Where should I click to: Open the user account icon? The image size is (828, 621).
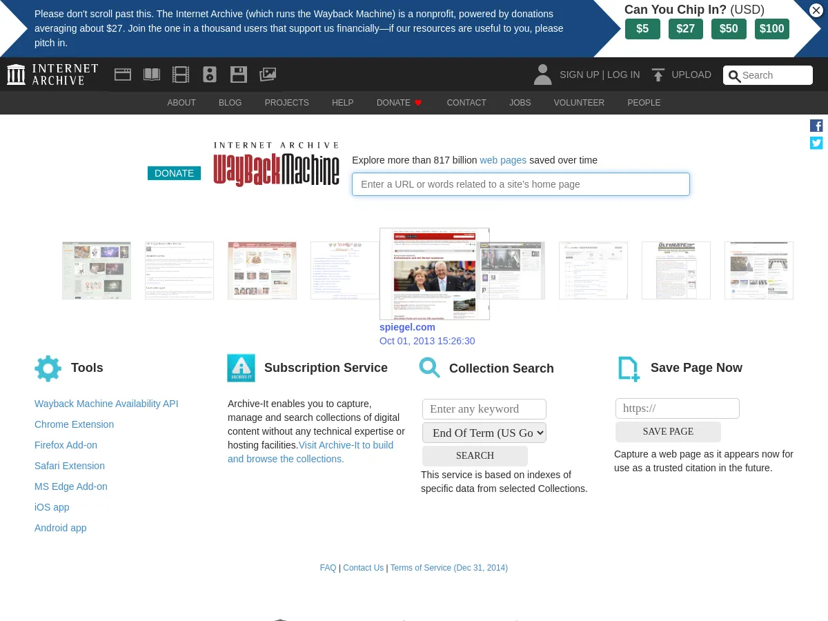[542, 75]
